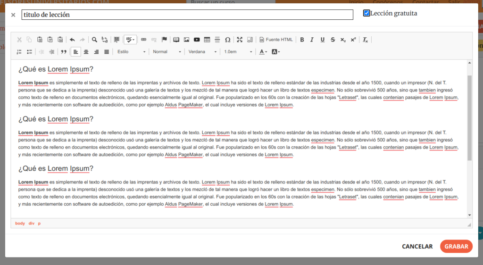Enable center text alignment

click(86, 52)
